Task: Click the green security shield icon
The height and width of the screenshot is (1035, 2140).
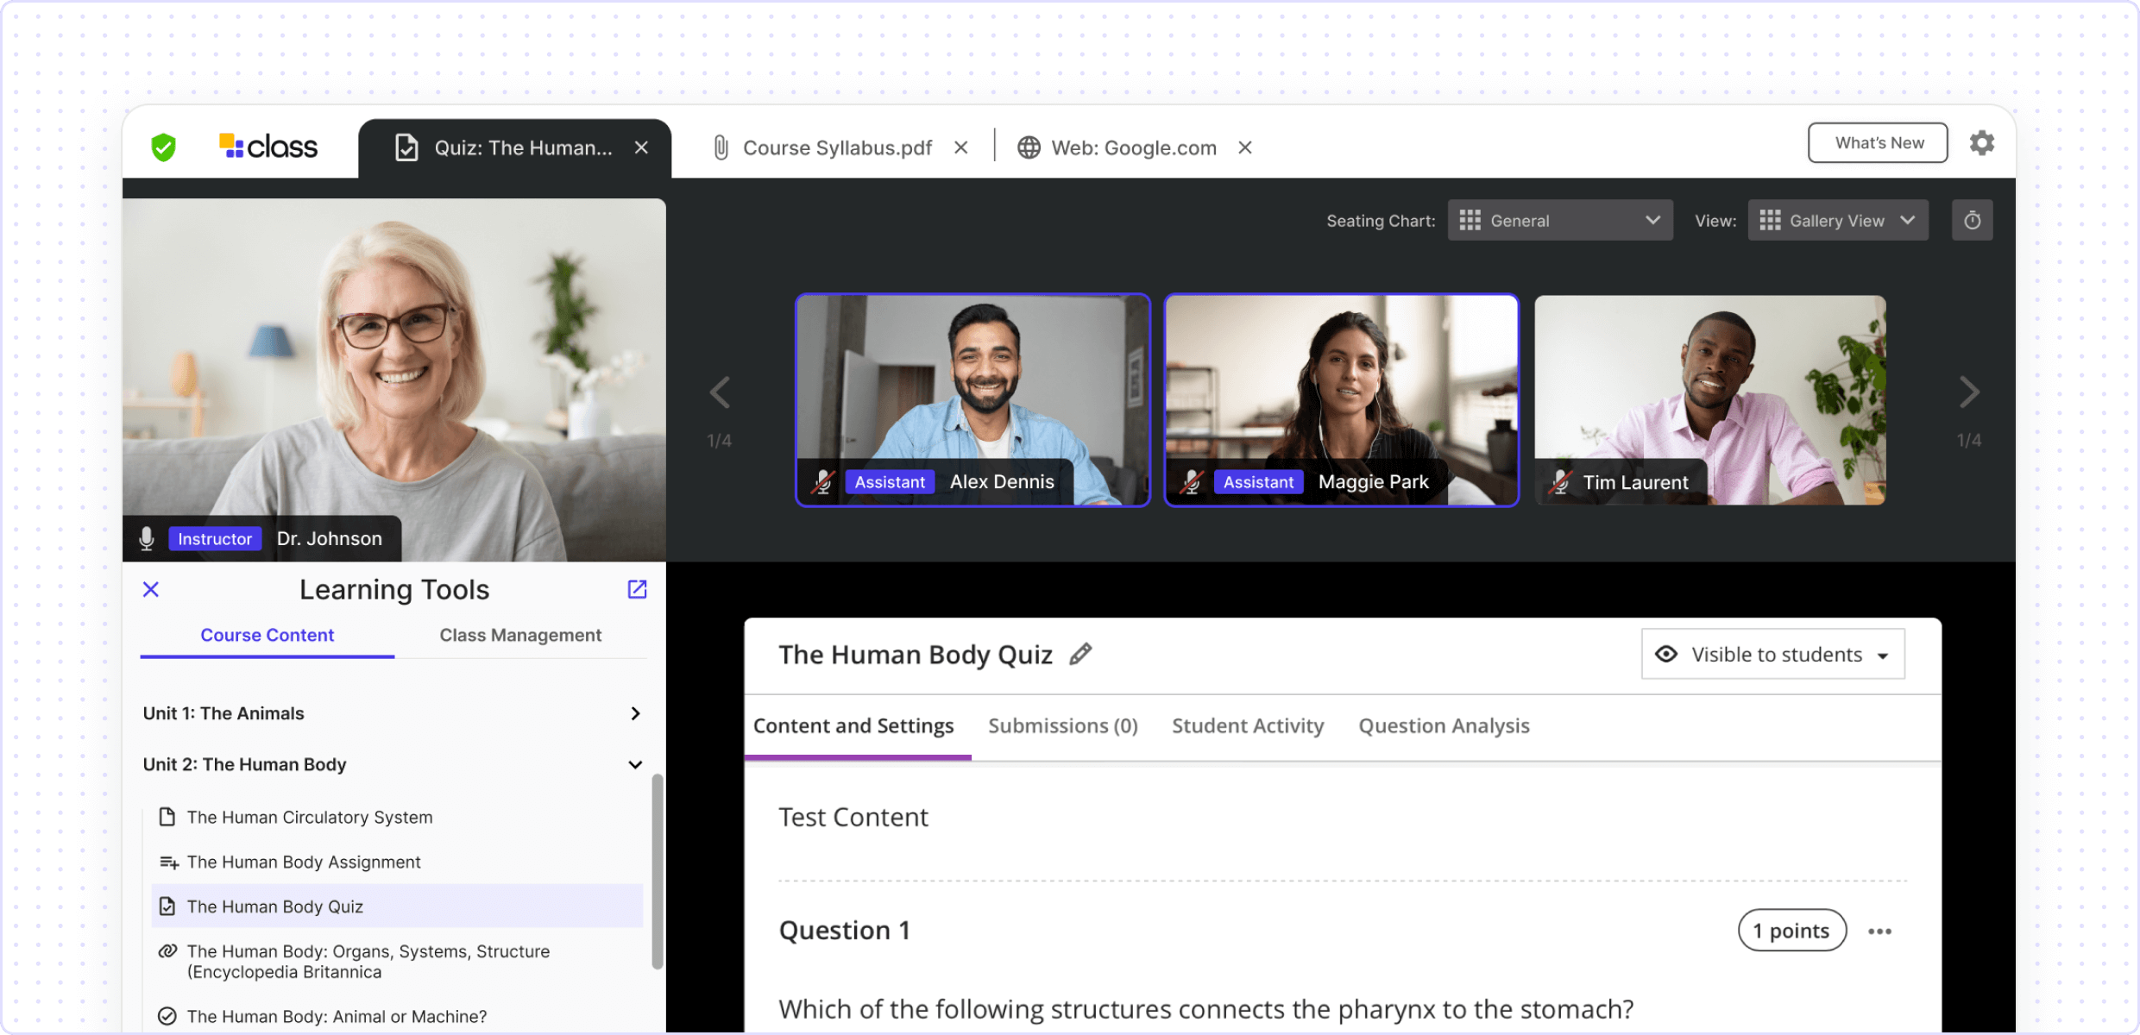Action: pyautogui.click(x=163, y=147)
